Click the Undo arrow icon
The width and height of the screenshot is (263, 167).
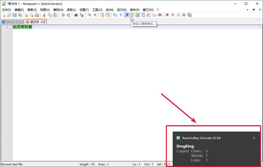tap(62, 15)
